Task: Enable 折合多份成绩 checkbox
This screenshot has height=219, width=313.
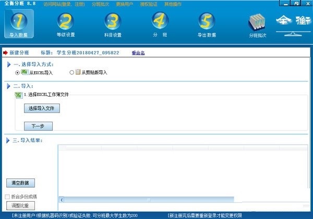Action: pos(7,197)
